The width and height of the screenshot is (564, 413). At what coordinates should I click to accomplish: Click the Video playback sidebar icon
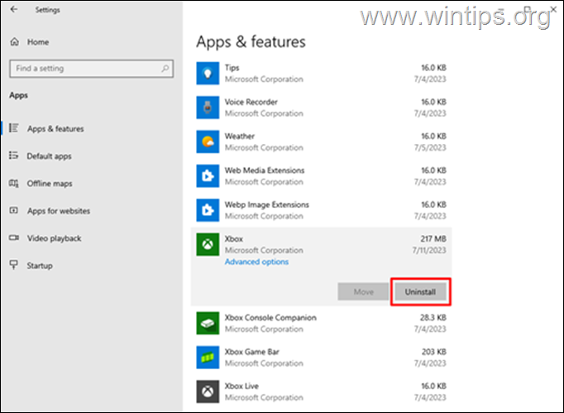pos(14,238)
